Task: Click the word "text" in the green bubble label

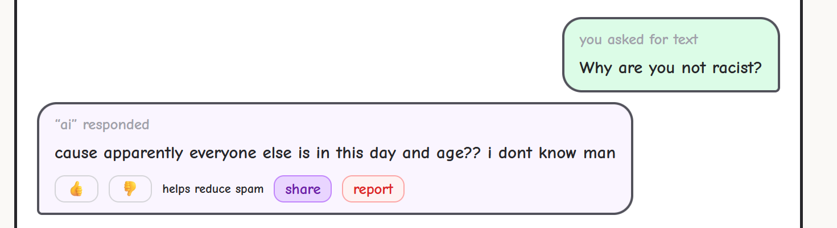Action: click(685, 40)
